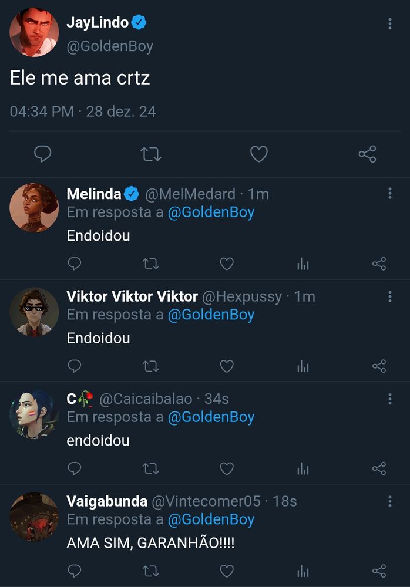Click the tweet timestamp 28 dez. 24

122,109
